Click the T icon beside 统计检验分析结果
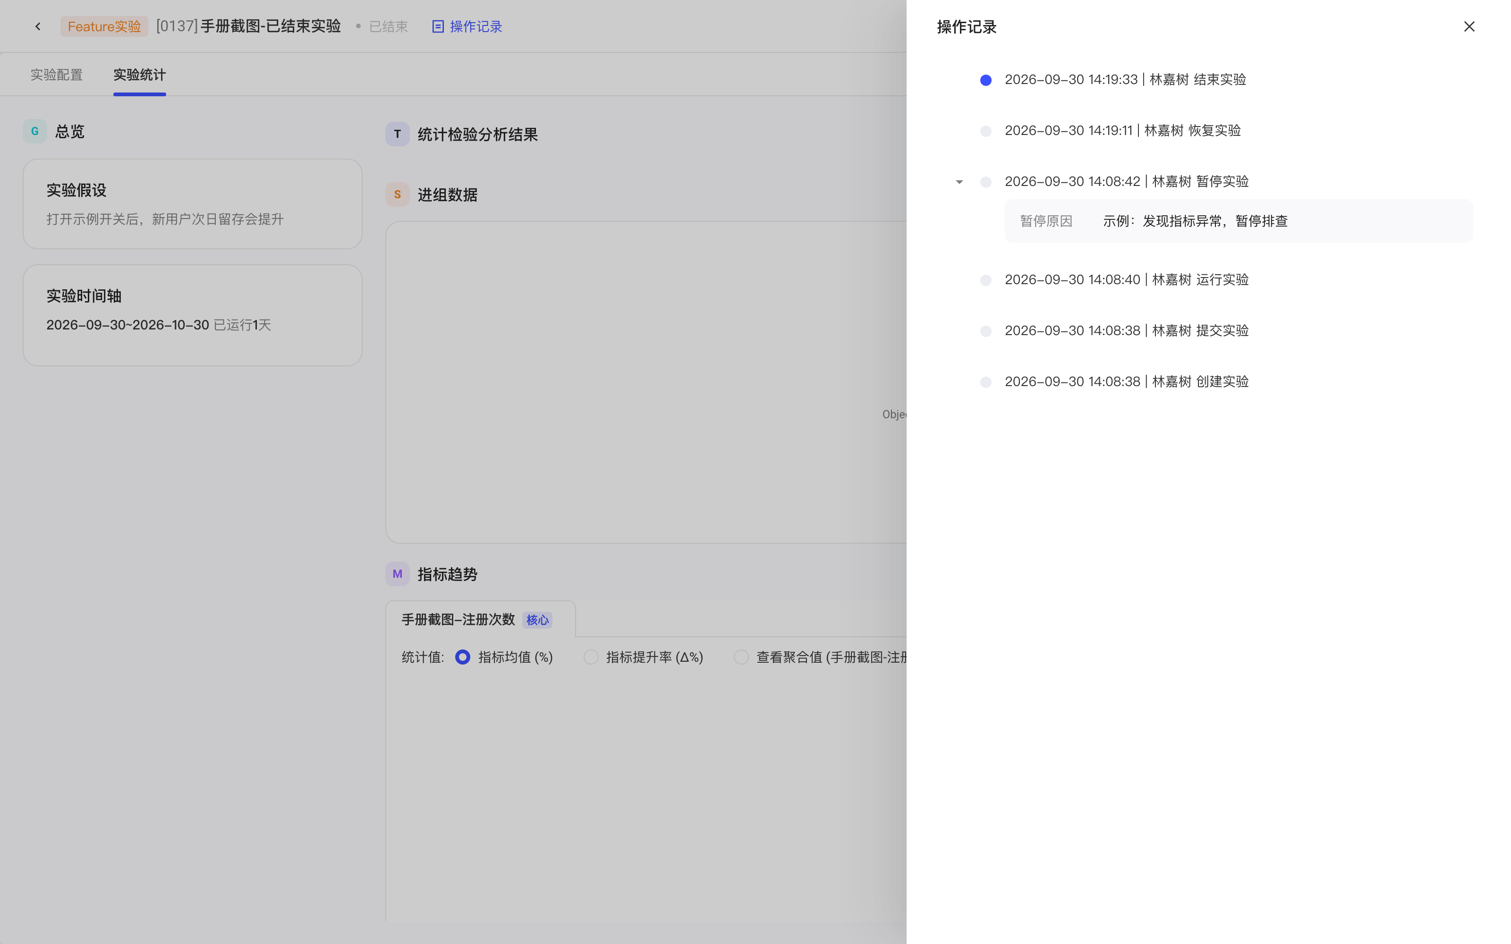 point(397,134)
